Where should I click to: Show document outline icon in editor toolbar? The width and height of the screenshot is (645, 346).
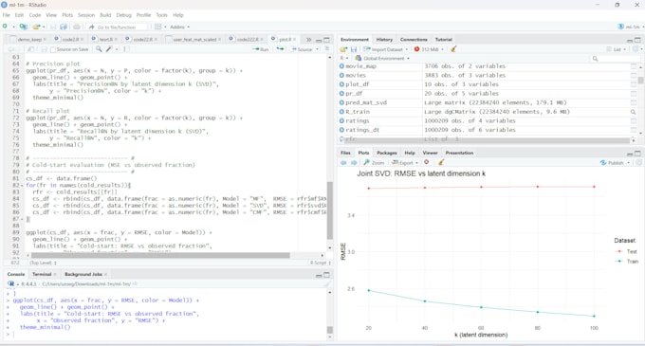tap(327, 49)
